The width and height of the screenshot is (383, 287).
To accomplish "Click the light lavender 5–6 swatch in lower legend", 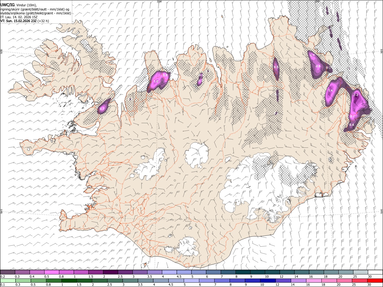I will pyautogui.click(x=191, y=281).
